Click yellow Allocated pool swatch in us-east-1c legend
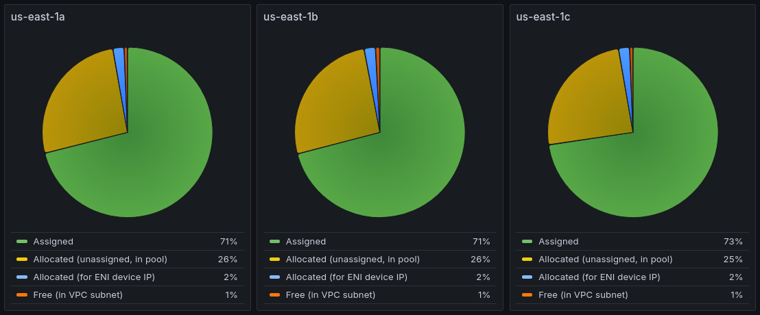 (527, 260)
